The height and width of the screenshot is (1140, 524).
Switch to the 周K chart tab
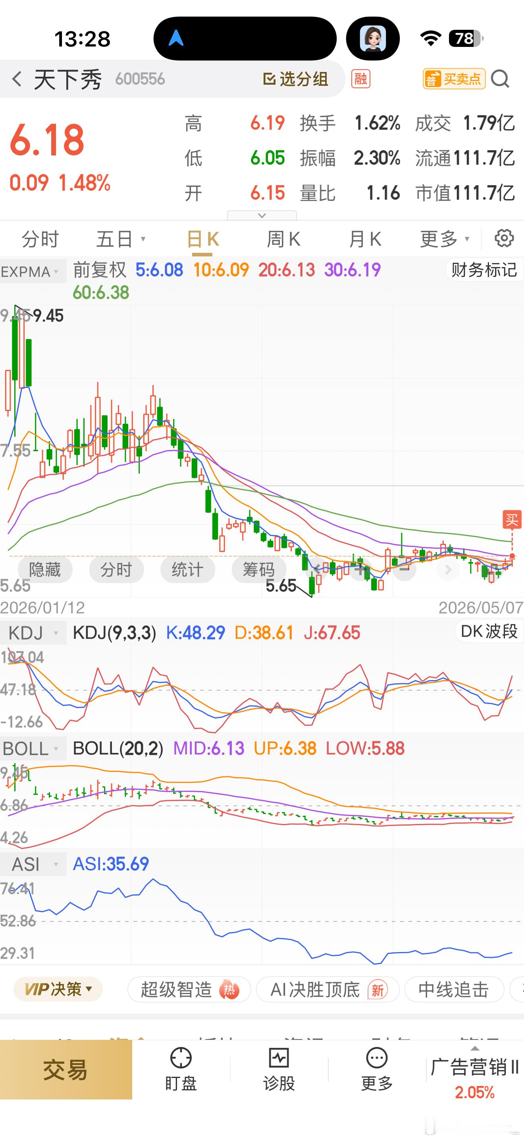[284, 239]
